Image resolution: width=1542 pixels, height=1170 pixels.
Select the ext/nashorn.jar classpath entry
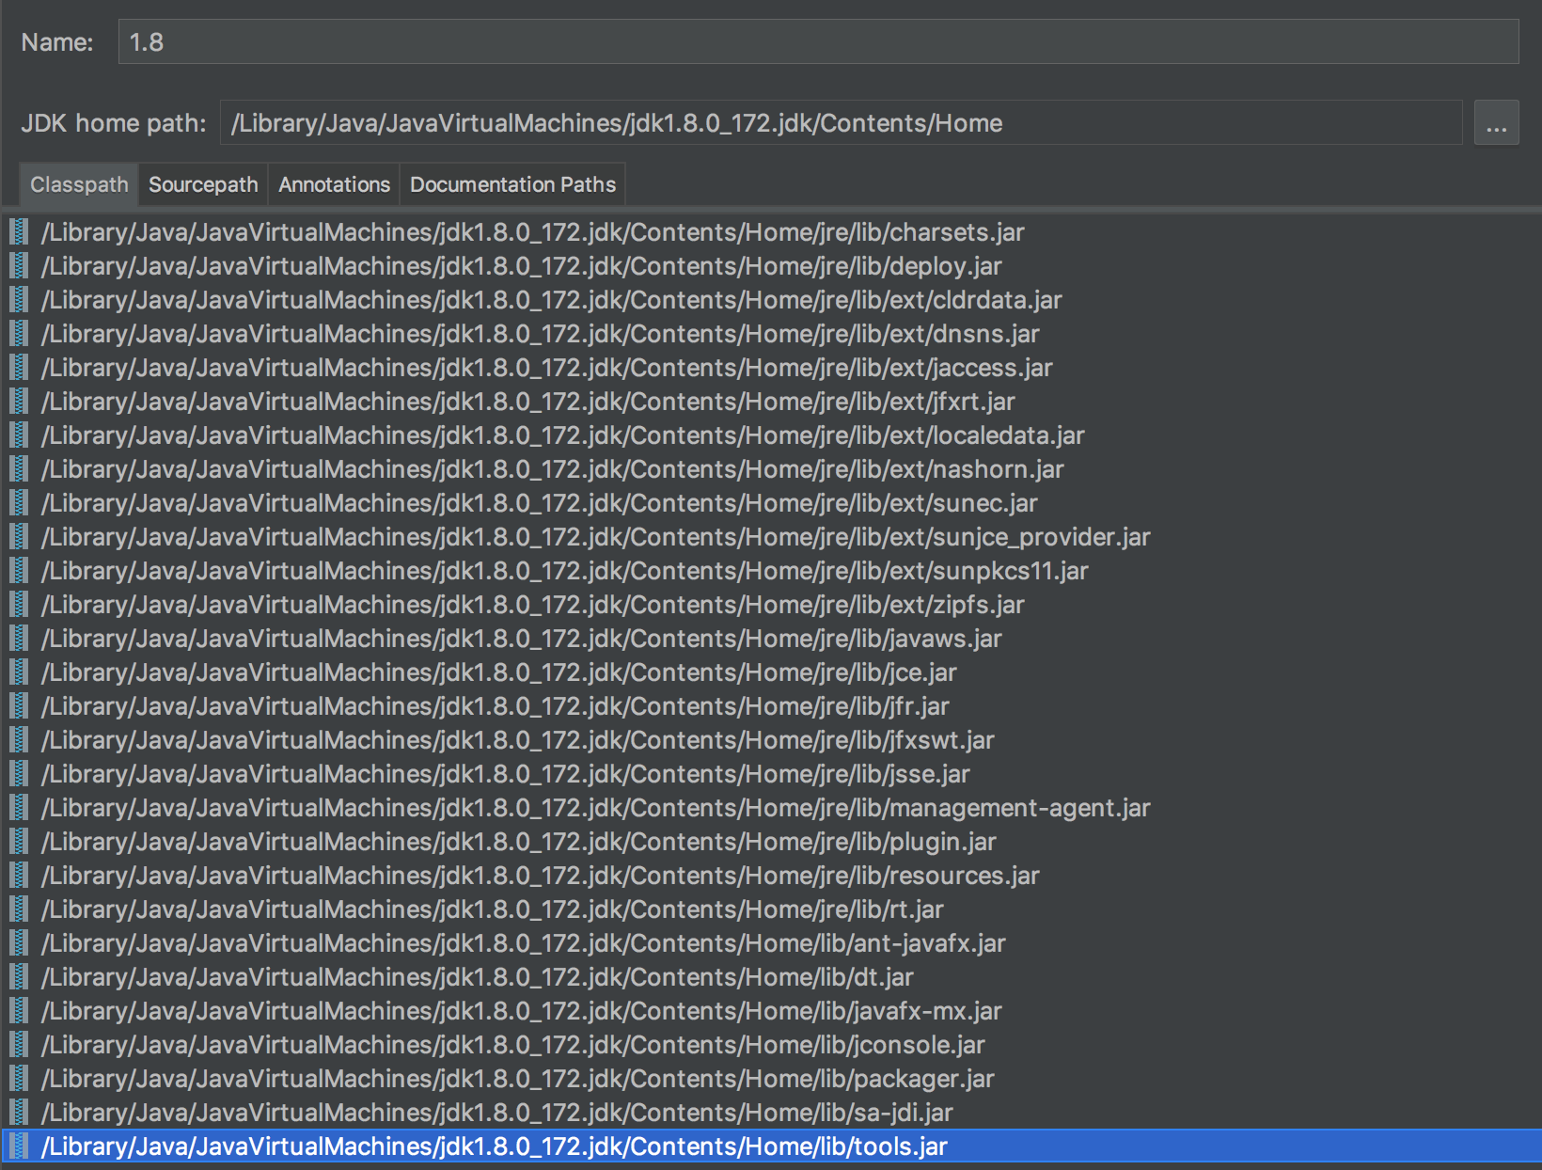771,468
